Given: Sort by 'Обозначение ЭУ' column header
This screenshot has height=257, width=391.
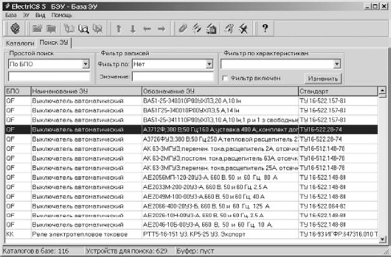Looking at the screenshot, I should [220, 91].
